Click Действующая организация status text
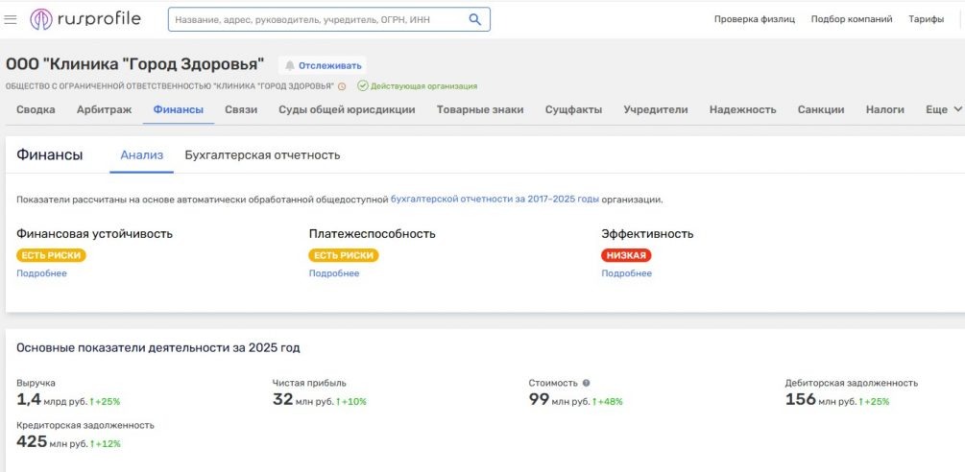The width and height of the screenshot is (965, 472). 424,86
